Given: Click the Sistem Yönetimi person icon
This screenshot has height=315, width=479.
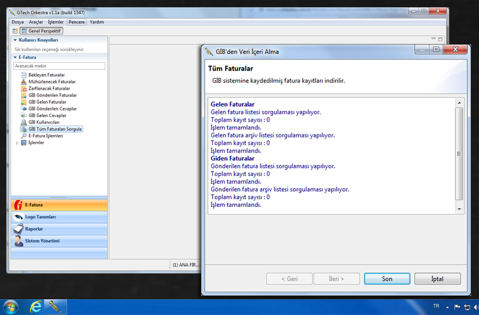Looking at the screenshot, I should (18, 241).
